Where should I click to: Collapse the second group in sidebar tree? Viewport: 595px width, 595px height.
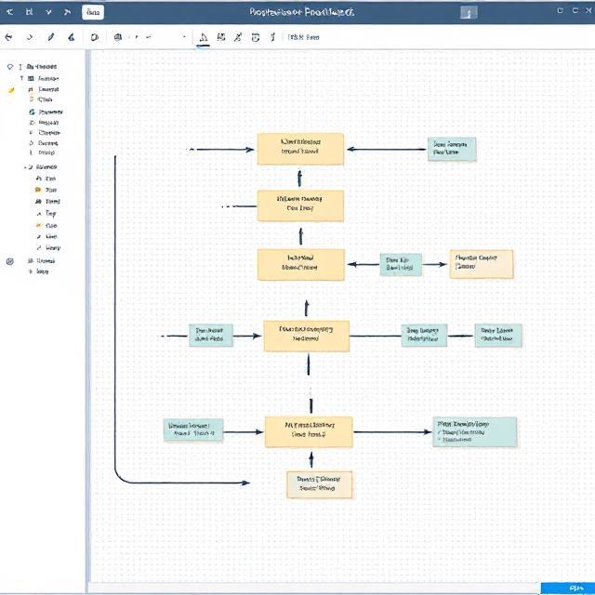pos(26,166)
